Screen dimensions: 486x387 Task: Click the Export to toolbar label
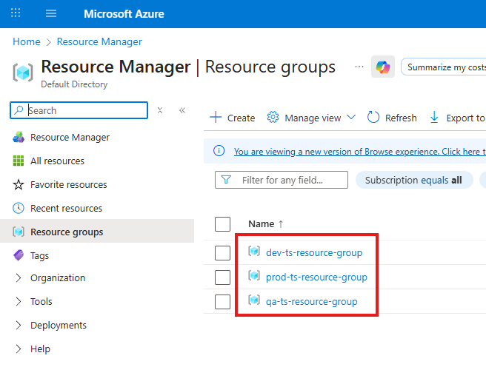point(465,118)
